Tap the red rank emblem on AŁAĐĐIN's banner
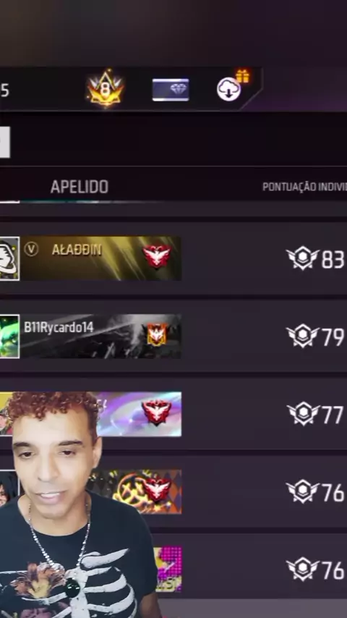Image resolution: width=347 pixels, height=618 pixels. tap(157, 257)
